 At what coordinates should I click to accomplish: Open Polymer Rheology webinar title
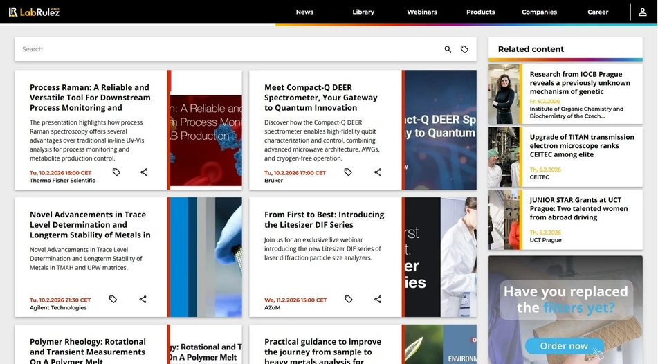tap(88, 351)
